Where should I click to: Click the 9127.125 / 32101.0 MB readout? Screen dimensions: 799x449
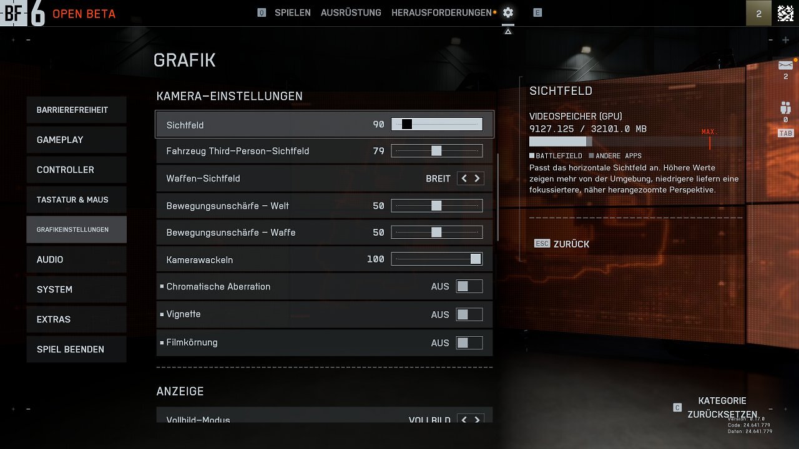tap(588, 129)
